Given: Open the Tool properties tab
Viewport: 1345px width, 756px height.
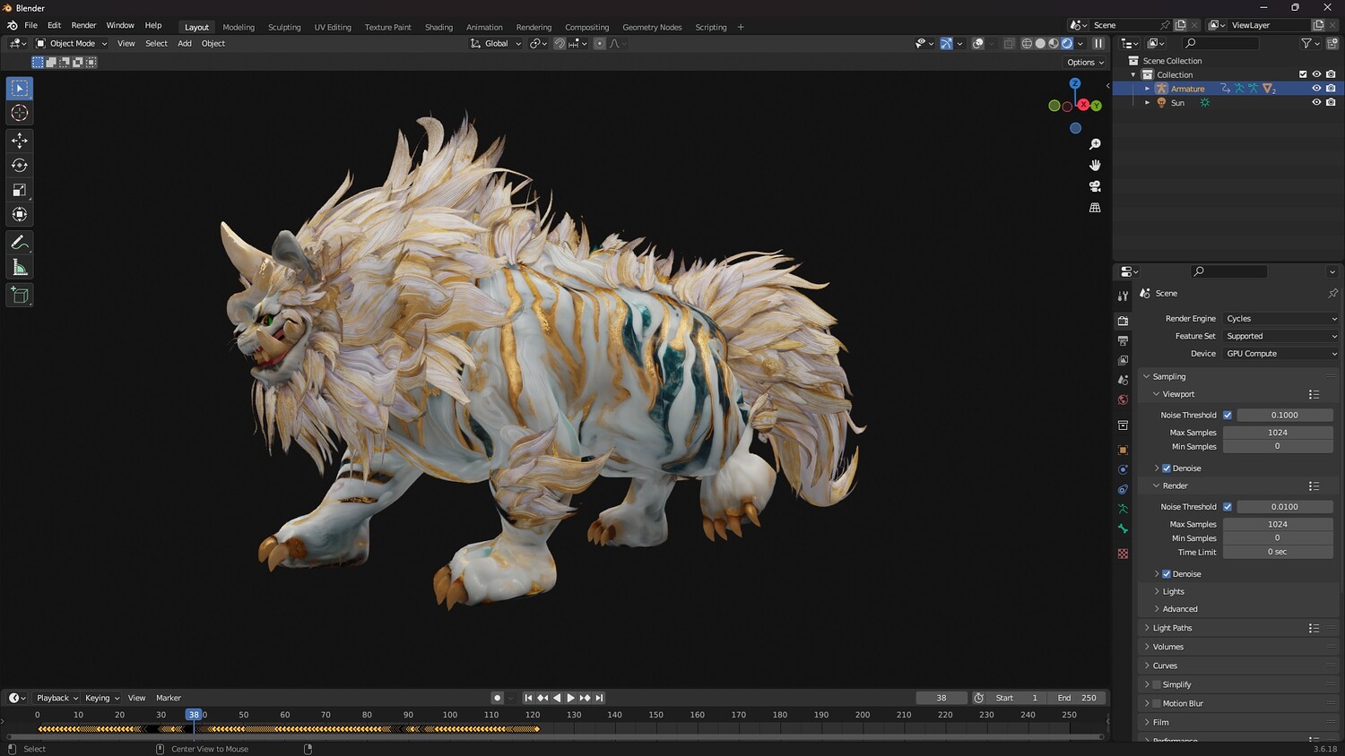Looking at the screenshot, I should click(1123, 296).
